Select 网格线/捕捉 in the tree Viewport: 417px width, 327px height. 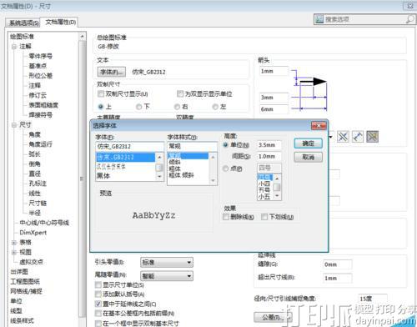click(26, 291)
